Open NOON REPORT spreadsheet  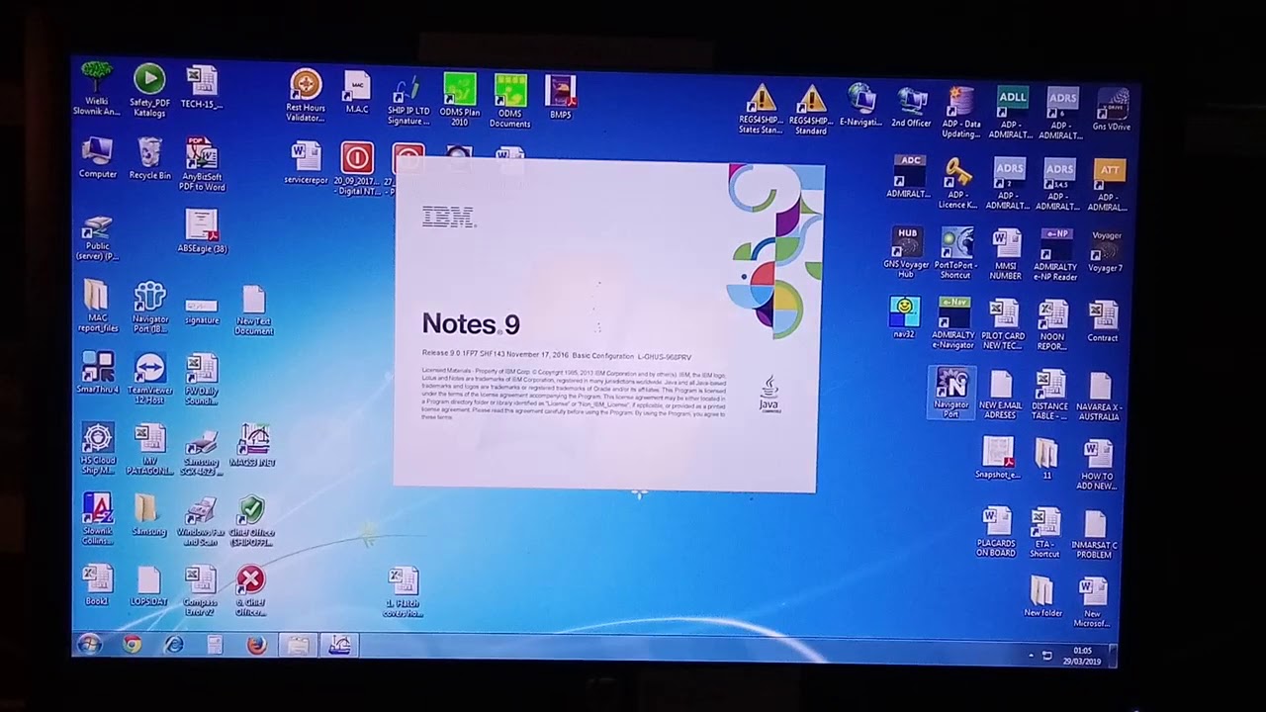(1052, 325)
